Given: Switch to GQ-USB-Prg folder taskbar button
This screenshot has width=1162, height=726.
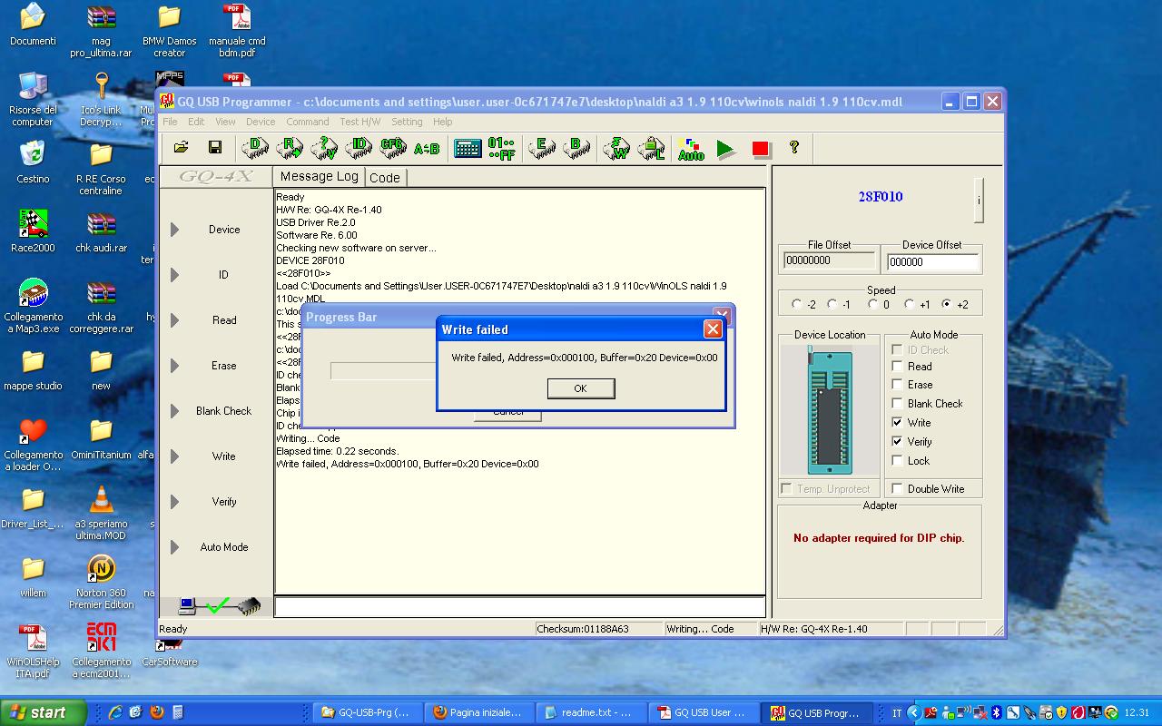Looking at the screenshot, I should click(x=369, y=712).
